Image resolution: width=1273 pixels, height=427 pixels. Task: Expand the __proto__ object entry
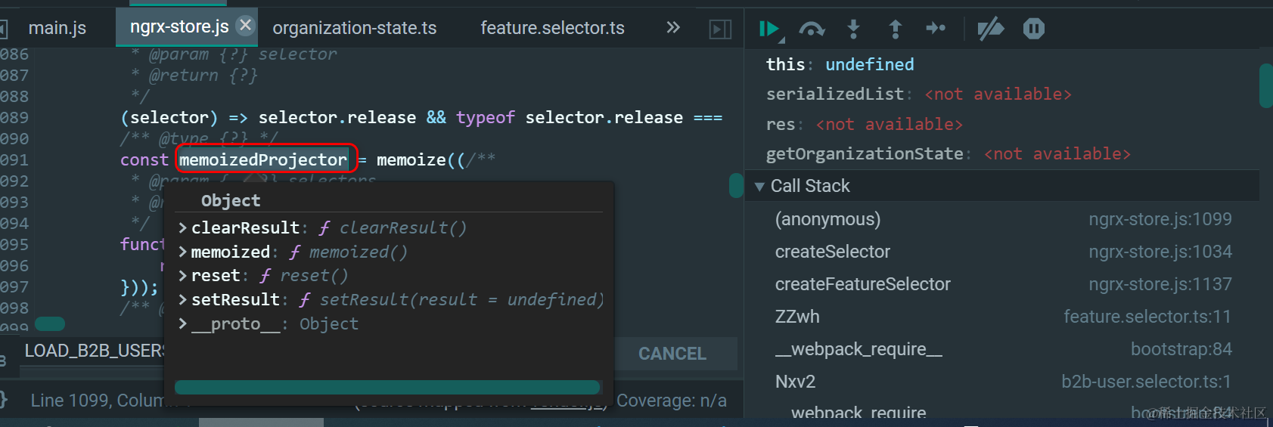[x=183, y=324]
